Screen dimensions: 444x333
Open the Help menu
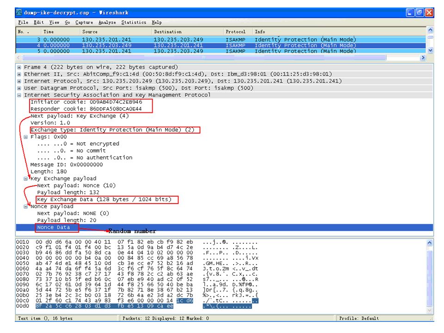(157, 22)
